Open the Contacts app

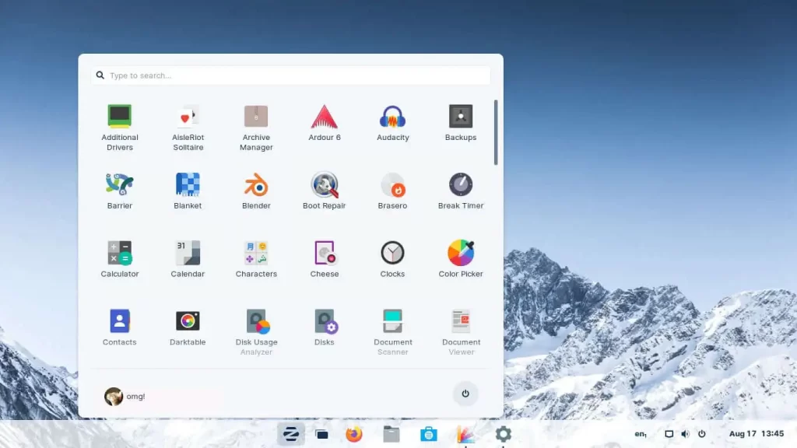tap(119, 327)
